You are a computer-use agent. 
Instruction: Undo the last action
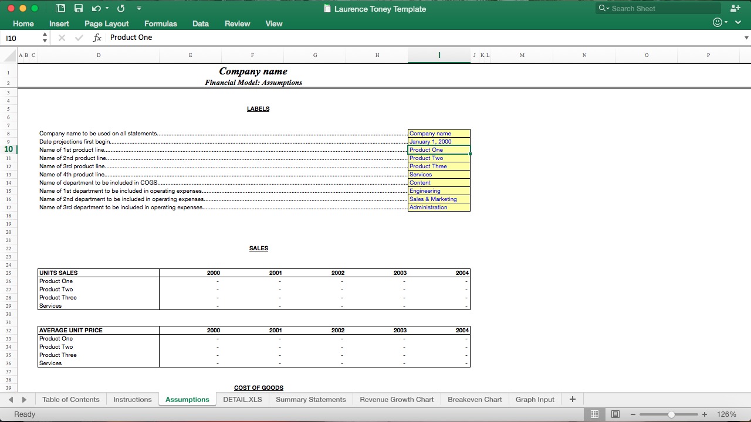pyautogui.click(x=95, y=8)
